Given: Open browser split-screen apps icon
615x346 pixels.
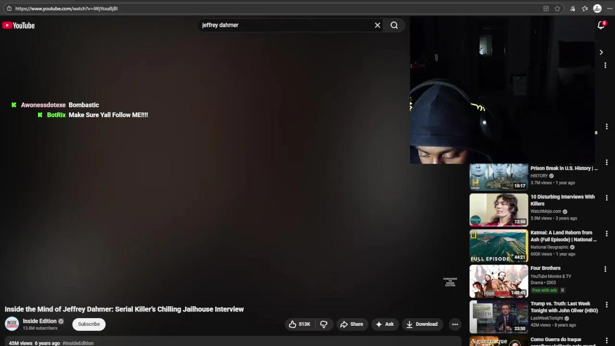Looking at the screenshot, I should (546, 9).
